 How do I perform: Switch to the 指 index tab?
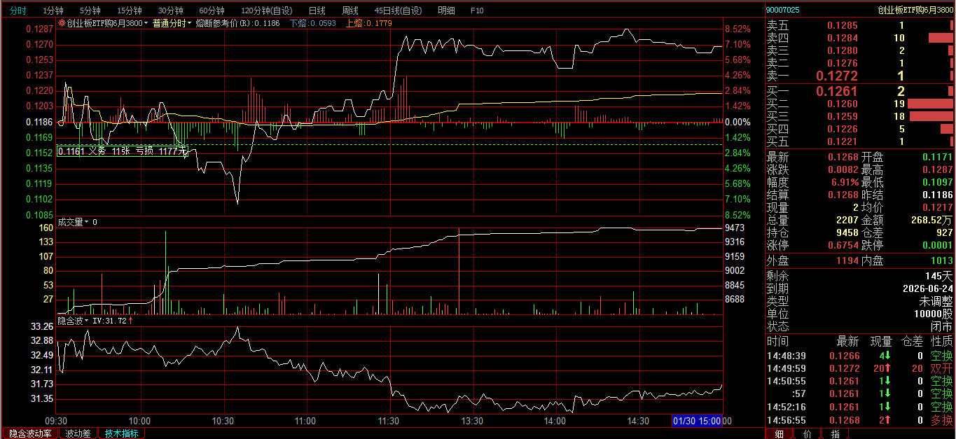835,434
